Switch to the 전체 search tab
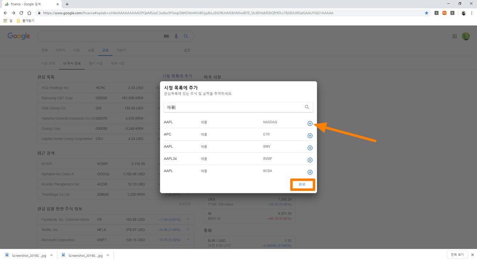 pyautogui.click(x=44, y=50)
